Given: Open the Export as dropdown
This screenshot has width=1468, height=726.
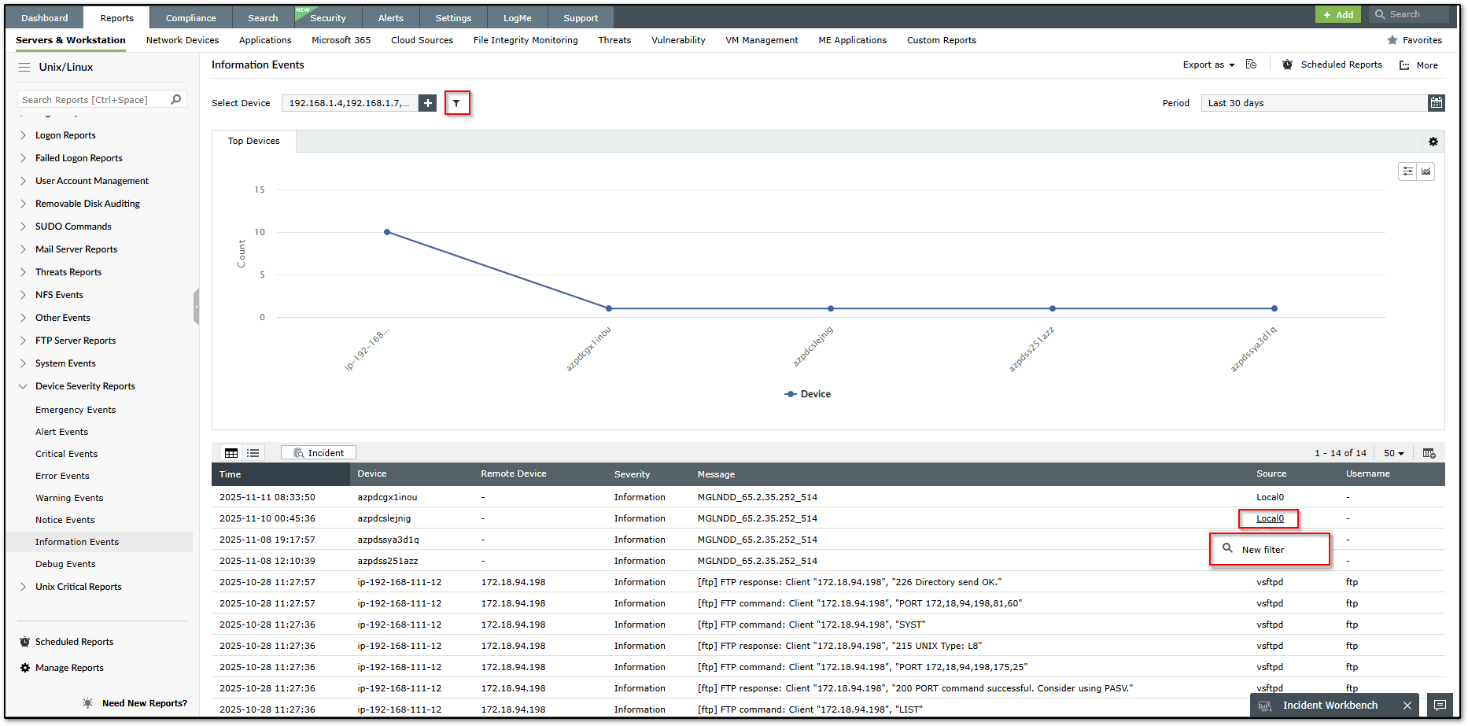Looking at the screenshot, I should coord(1208,64).
